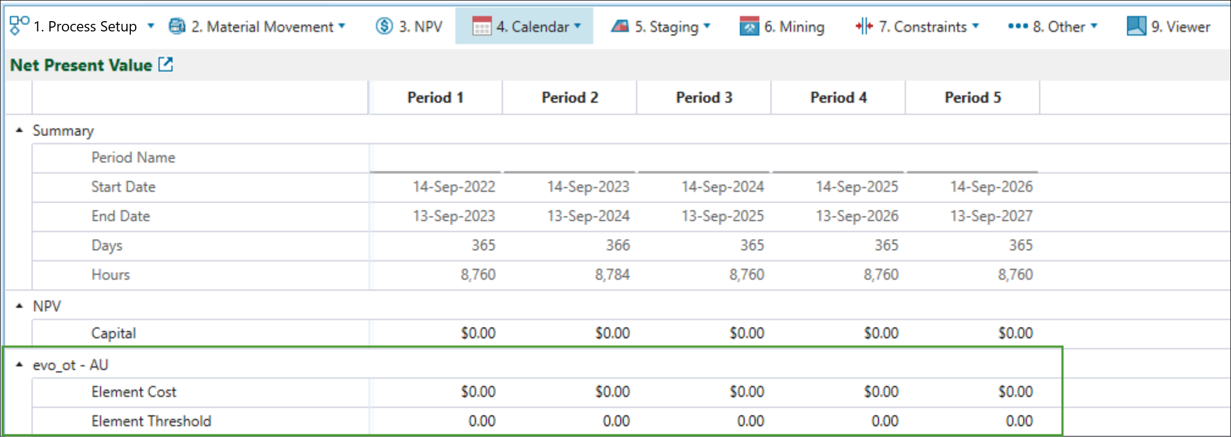Click the NPV dollar sign icon

coord(384,26)
